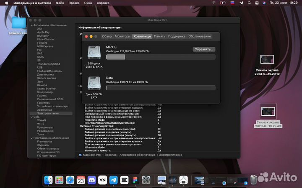Click MacOS storage usage bar
This screenshot has width=302, height=188.
coord(161,57)
